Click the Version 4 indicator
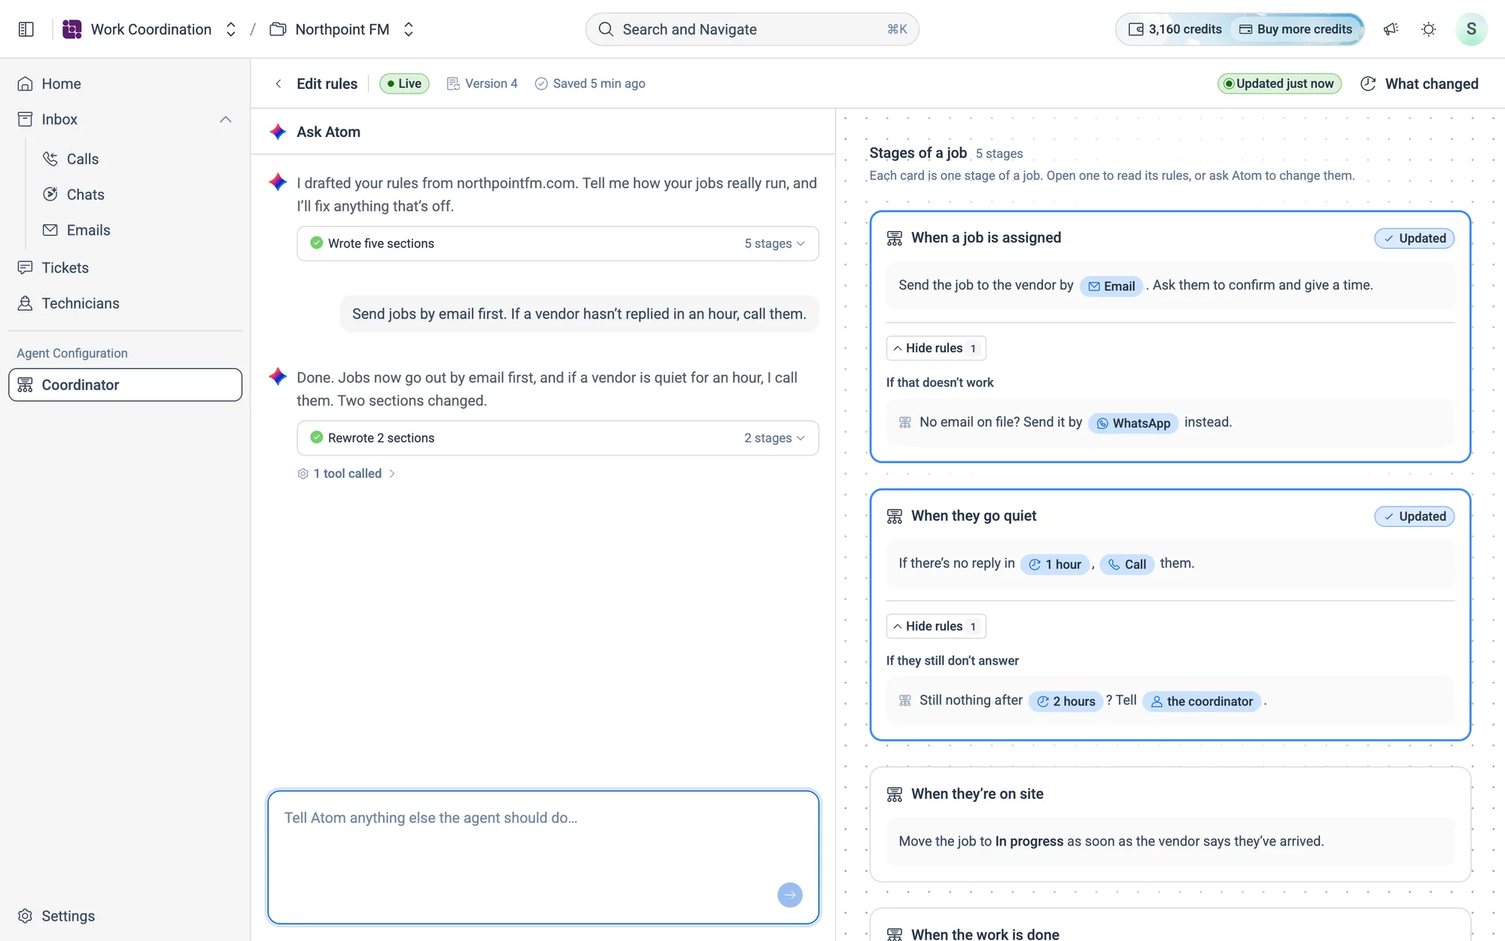This screenshot has width=1505, height=941. 482,84
